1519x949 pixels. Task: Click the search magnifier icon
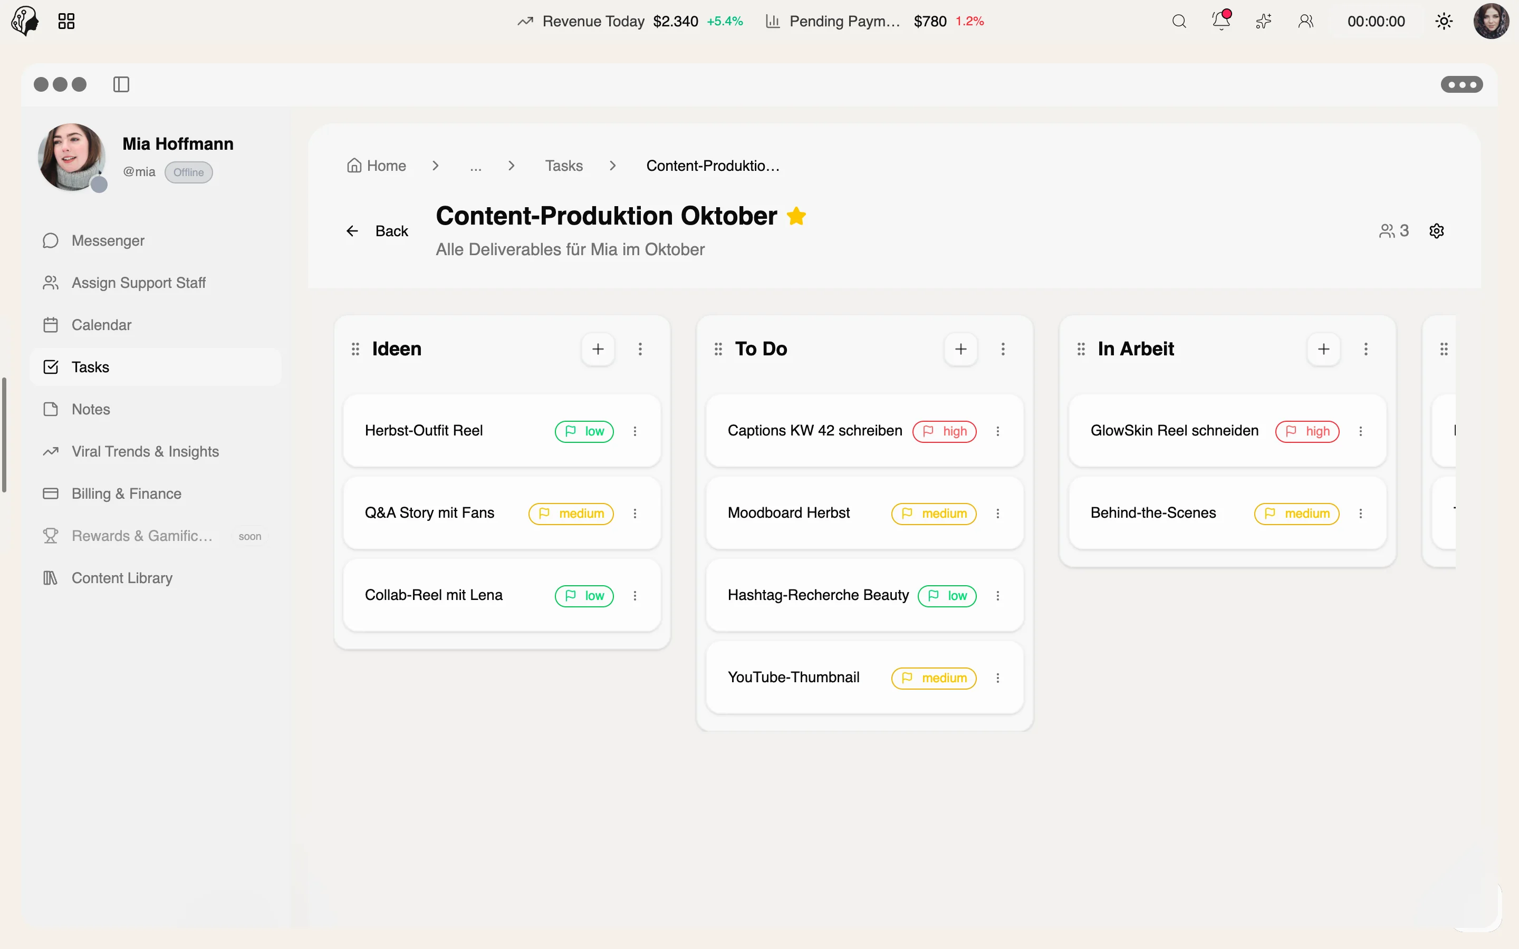(x=1179, y=21)
